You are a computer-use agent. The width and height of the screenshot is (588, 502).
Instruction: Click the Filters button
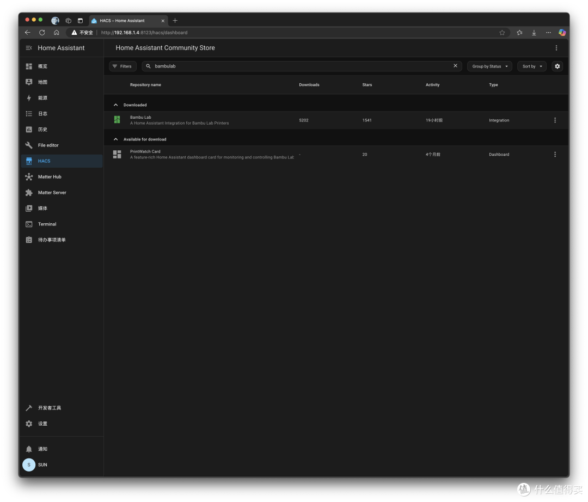pyautogui.click(x=122, y=66)
